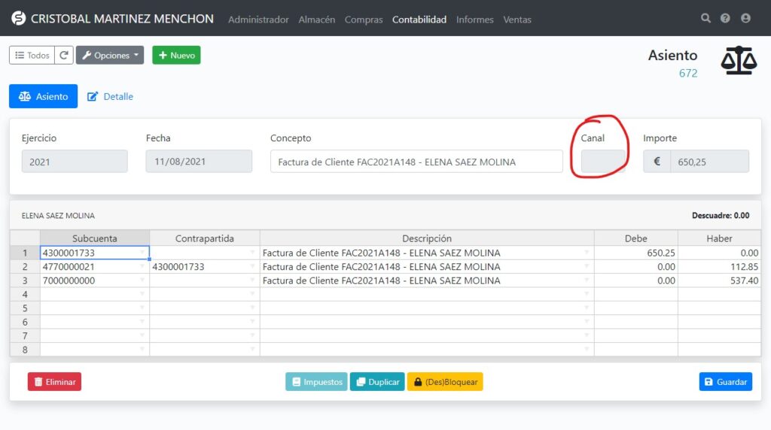Click the refresh button beside Todos
Viewport: 771px width, 430px height.
click(x=64, y=56)
